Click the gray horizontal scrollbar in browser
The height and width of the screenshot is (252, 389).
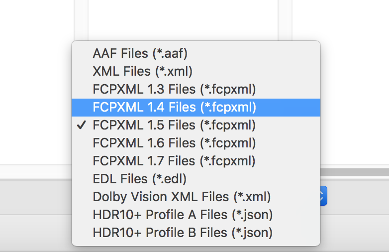[x=355, y=172]
